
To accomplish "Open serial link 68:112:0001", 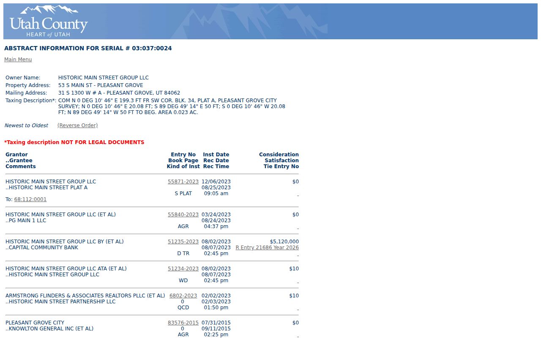I will (x=30, y=199).
